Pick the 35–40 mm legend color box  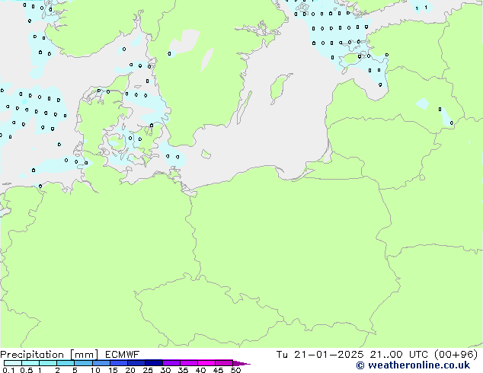188,363
